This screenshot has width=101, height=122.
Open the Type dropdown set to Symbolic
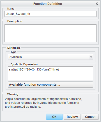50,57
